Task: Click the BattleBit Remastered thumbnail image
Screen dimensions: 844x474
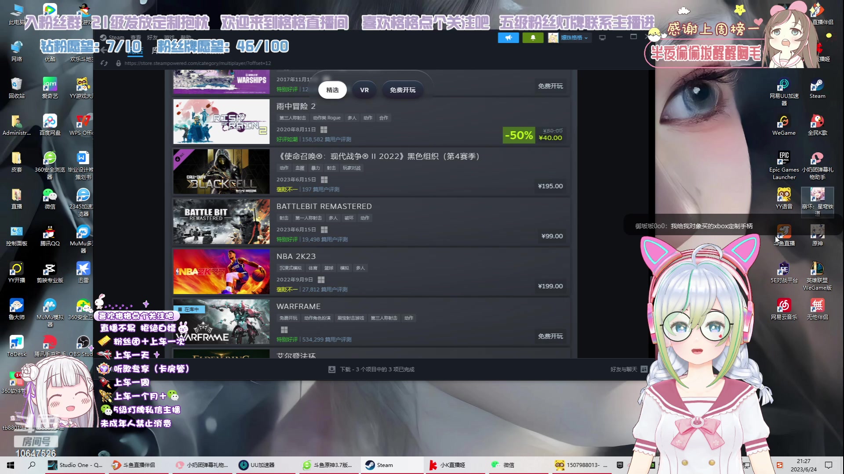Action: pos(221,222)
